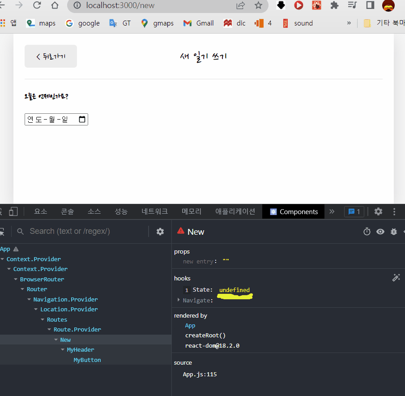
Task: Toggle the device toolbar icon in DevTools
Action: (x=13, y=211)
